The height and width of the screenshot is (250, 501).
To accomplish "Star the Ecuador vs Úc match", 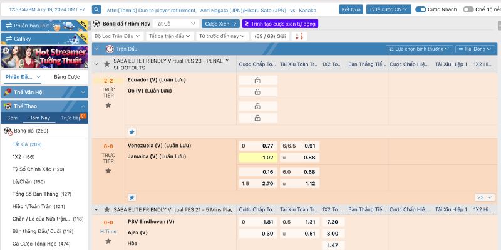I will [x=108, y=105].
